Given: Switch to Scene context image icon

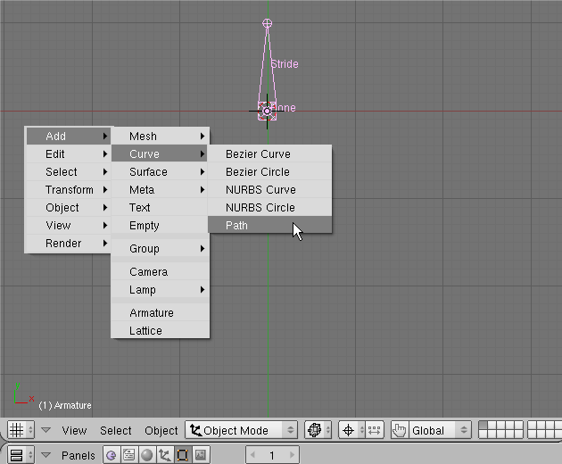Looking at the screenshot, I should pyautogui.click(x=201, y=455).
